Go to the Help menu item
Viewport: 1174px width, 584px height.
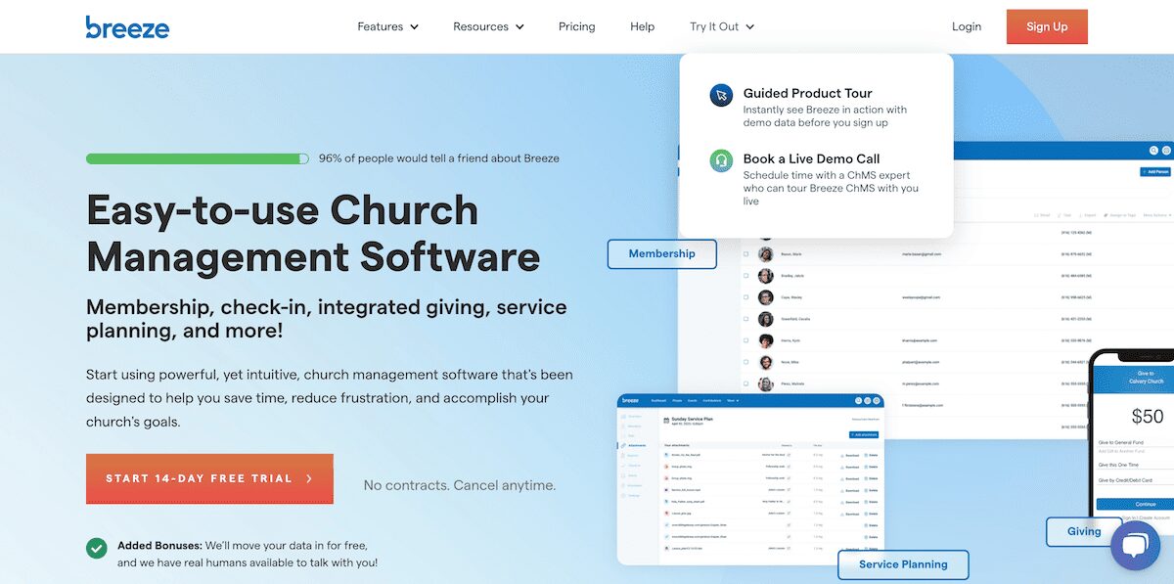642,26
